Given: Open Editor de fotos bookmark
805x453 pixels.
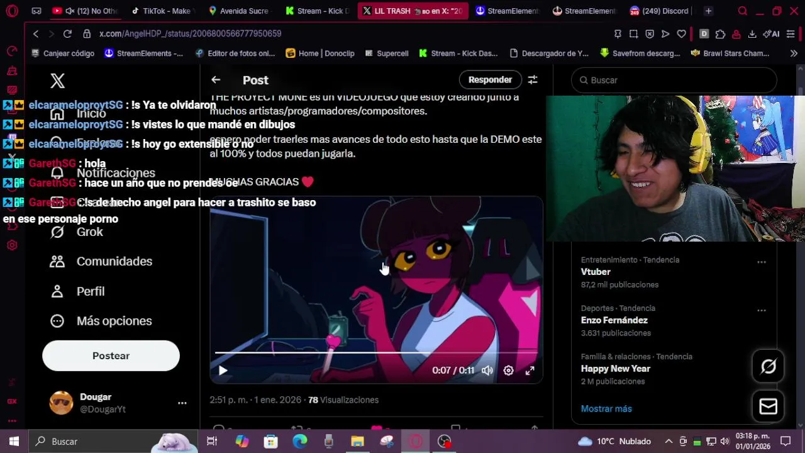Looking at the screenshot, I should tap(235, 53).
